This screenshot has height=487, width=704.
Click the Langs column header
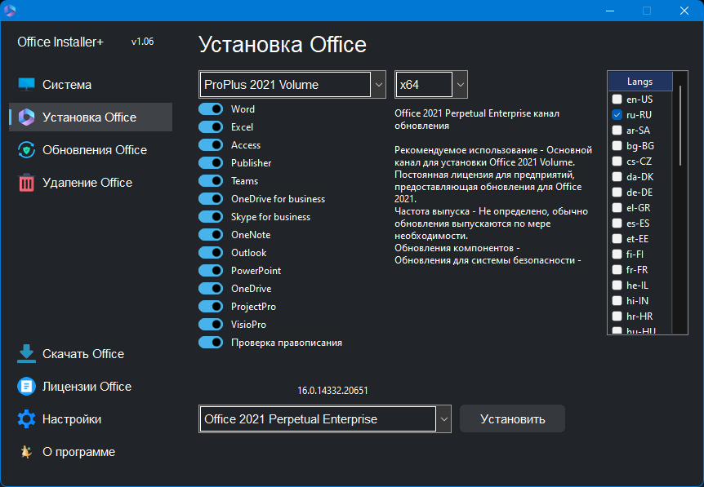pos(639,82)
